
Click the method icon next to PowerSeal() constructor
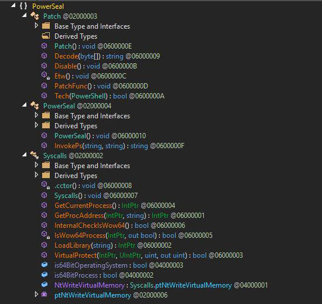pyautogui.click(x=44, y=135)
